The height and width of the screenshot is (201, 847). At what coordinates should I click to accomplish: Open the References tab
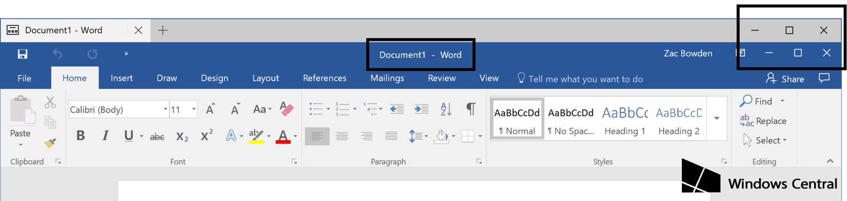pyautogui.click(x=325, y=78)
